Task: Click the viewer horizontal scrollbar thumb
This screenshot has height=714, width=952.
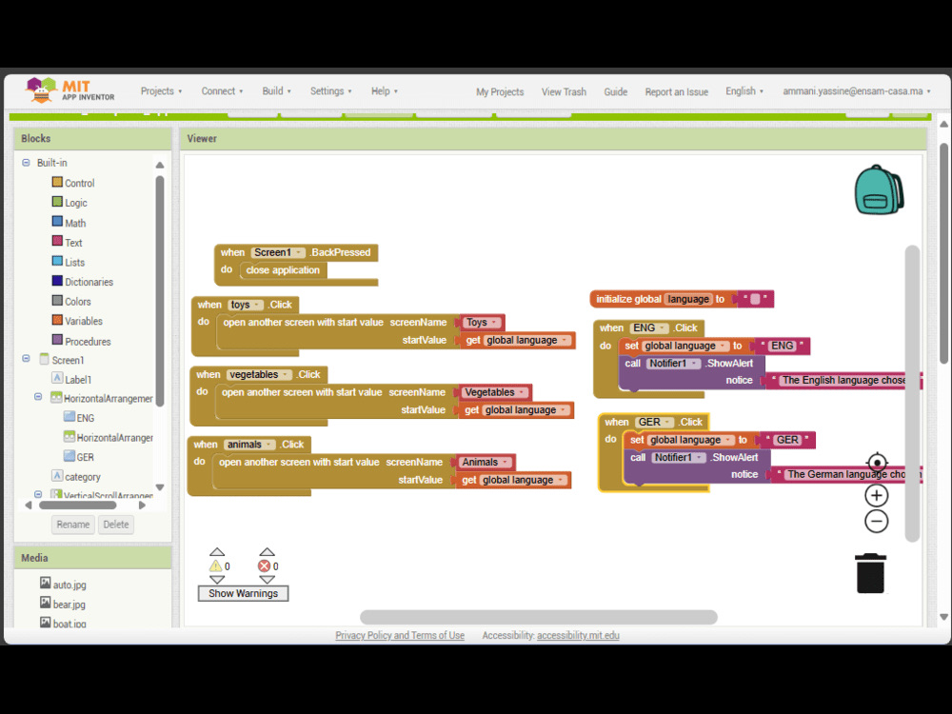Action: click(539, 617)
